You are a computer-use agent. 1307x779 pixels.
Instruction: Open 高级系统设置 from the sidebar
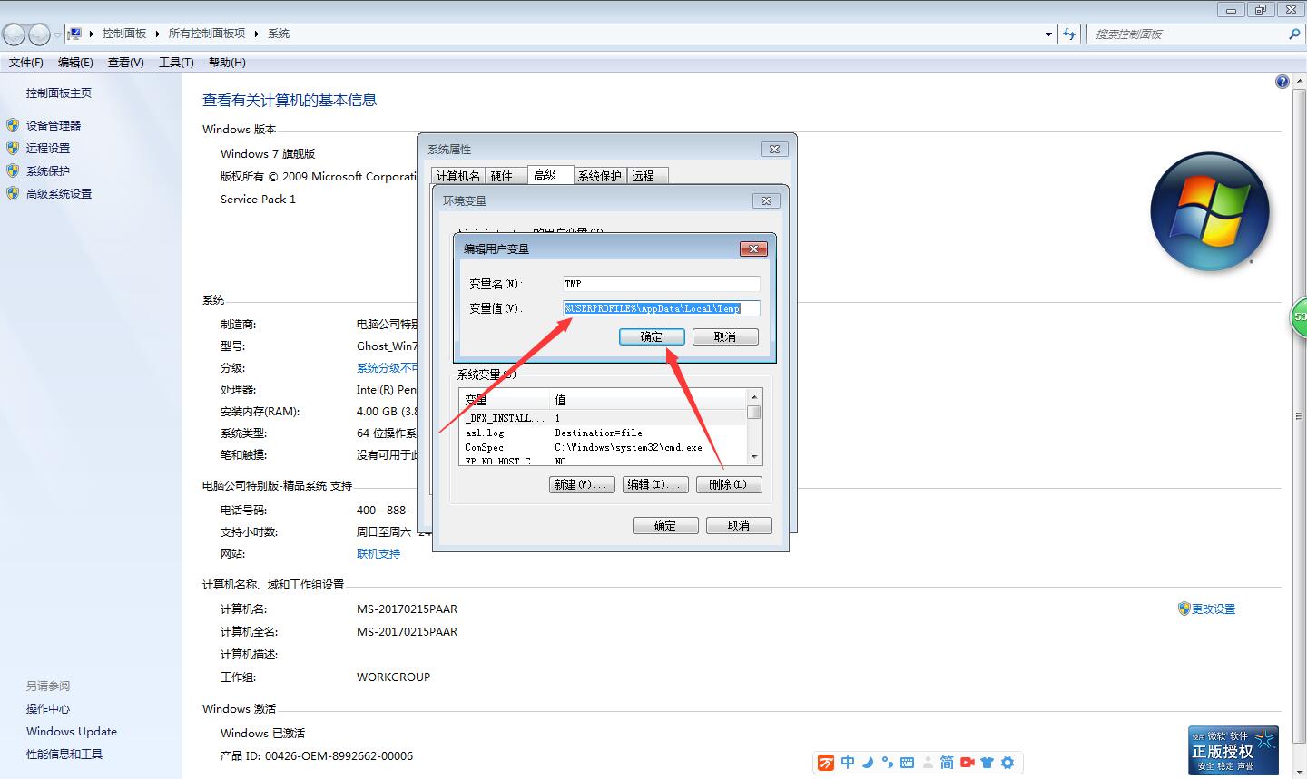coord(59,194)
